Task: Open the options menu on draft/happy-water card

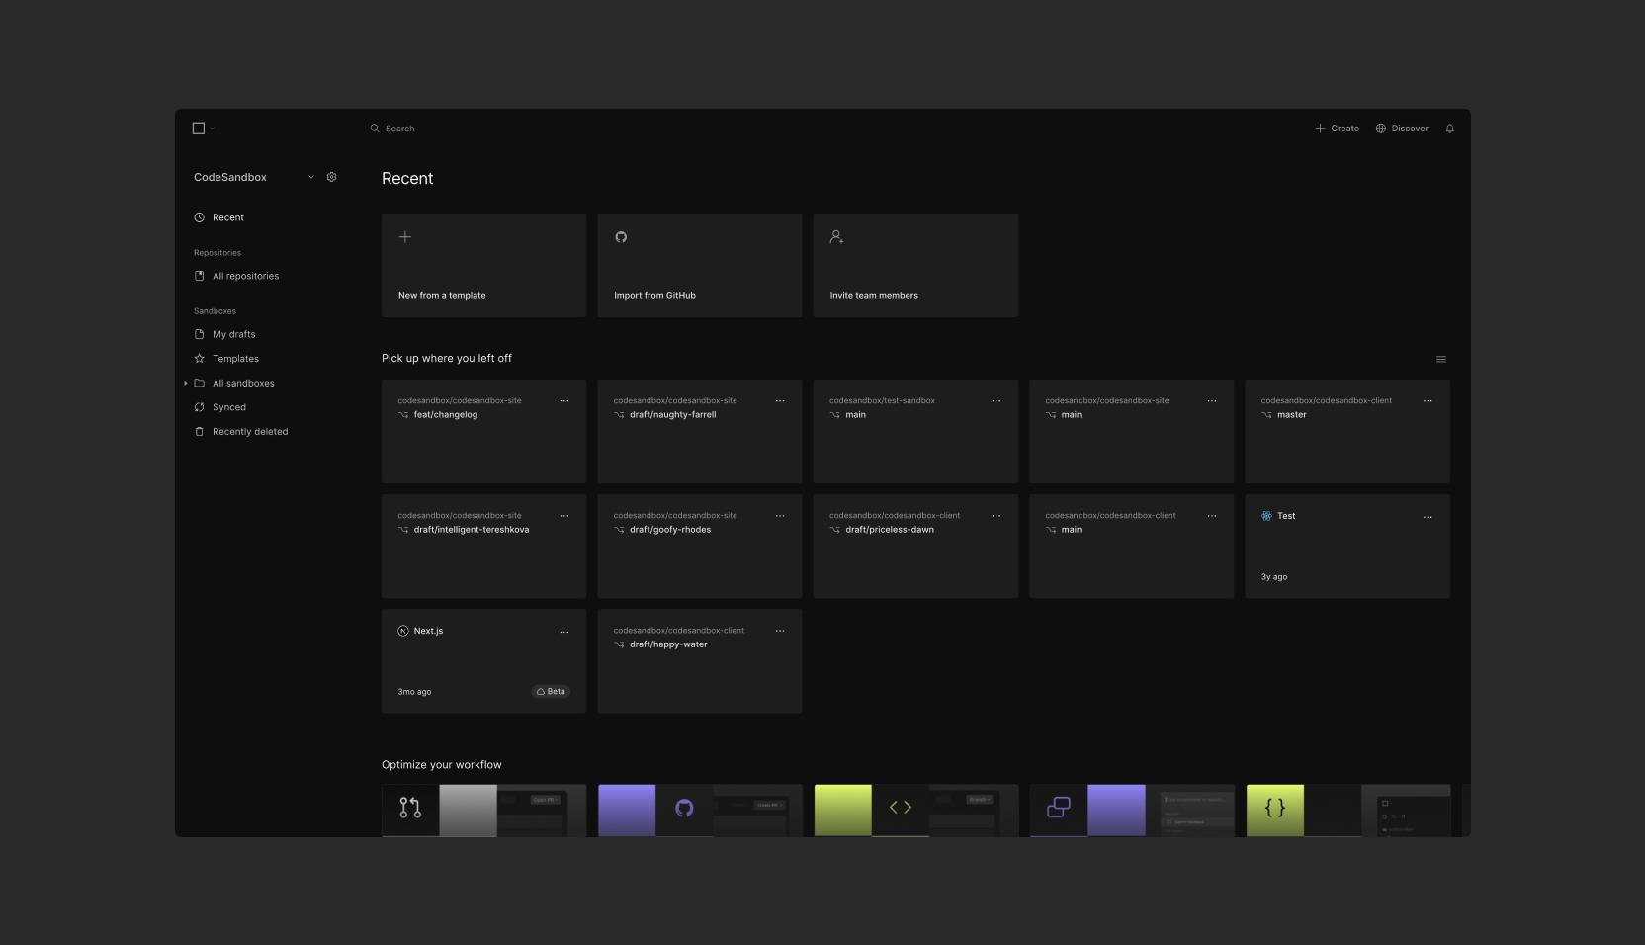Action: pyautogui.click(x=780, y=630)
